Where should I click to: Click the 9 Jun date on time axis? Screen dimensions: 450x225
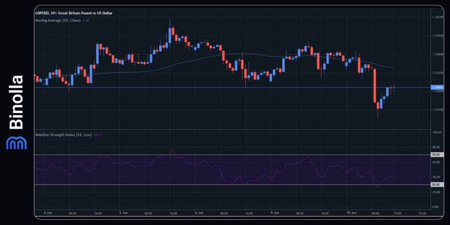point(274,213)
